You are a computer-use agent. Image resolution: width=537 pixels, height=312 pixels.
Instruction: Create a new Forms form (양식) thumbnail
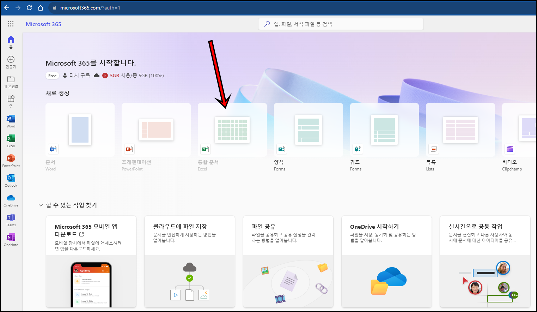(309, 130)
